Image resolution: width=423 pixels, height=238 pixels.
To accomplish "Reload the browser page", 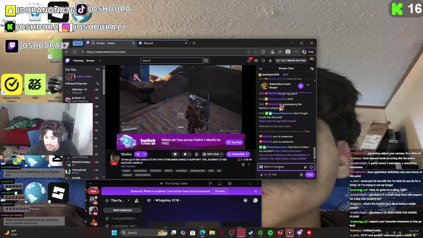I will [x=75, y=52].
